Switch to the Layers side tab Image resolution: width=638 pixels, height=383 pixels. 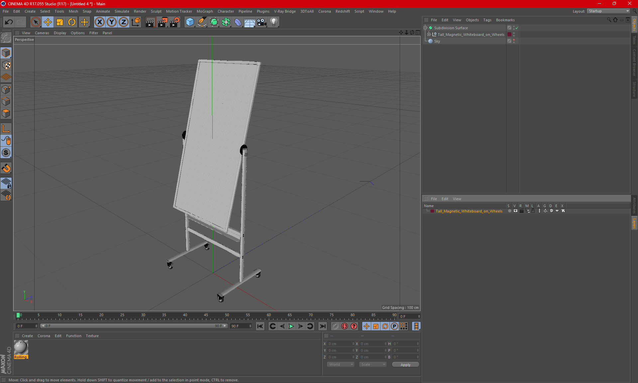pos(634,223)
